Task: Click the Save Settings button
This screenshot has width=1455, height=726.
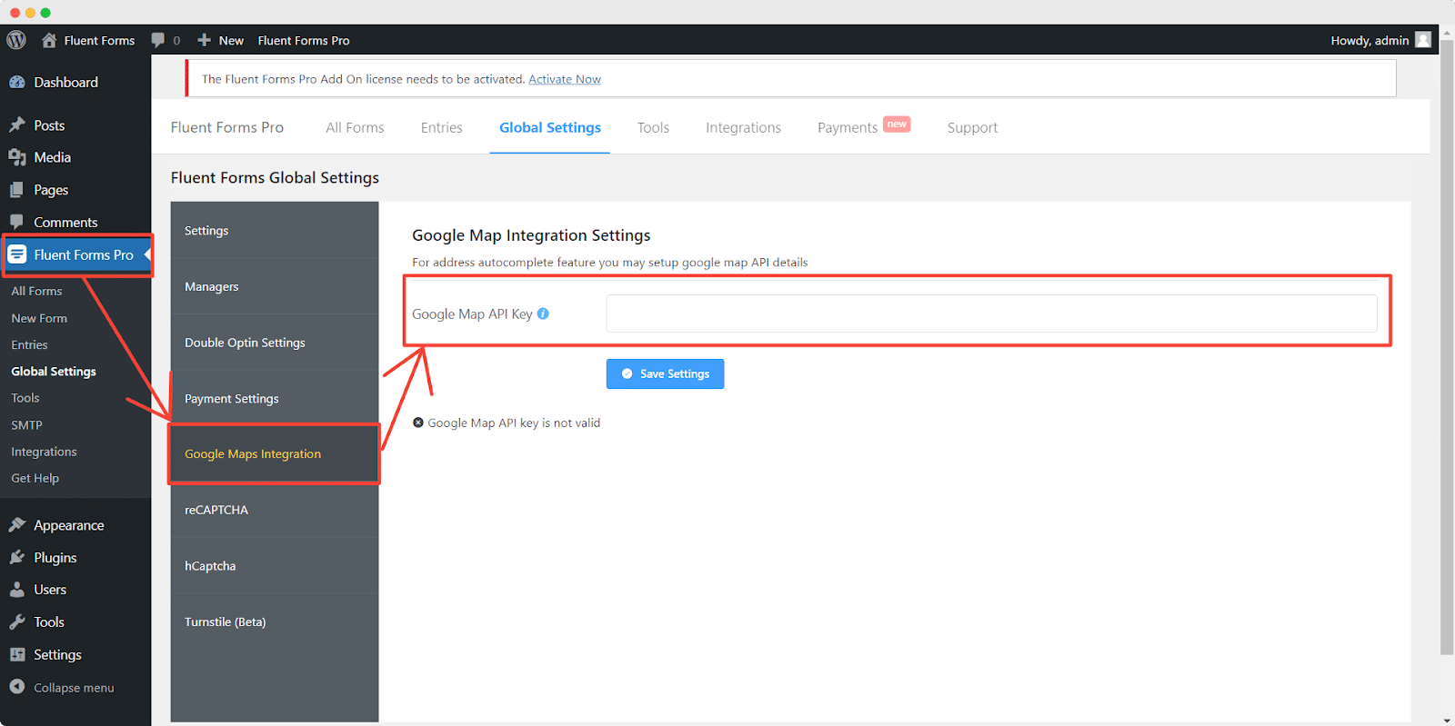Action: click(x=665, y=373)
